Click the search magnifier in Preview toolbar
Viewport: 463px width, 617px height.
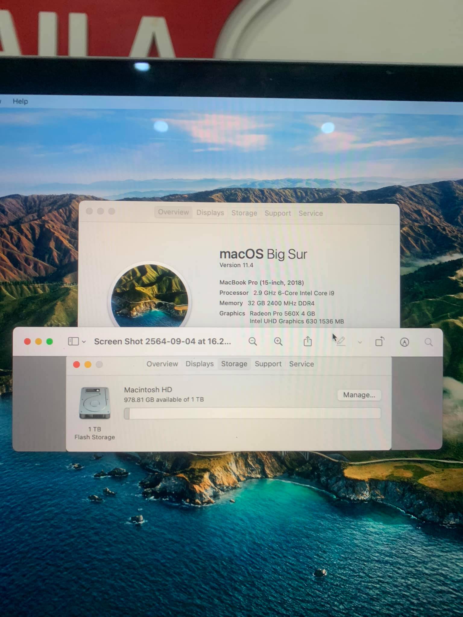tap(428, 342)
